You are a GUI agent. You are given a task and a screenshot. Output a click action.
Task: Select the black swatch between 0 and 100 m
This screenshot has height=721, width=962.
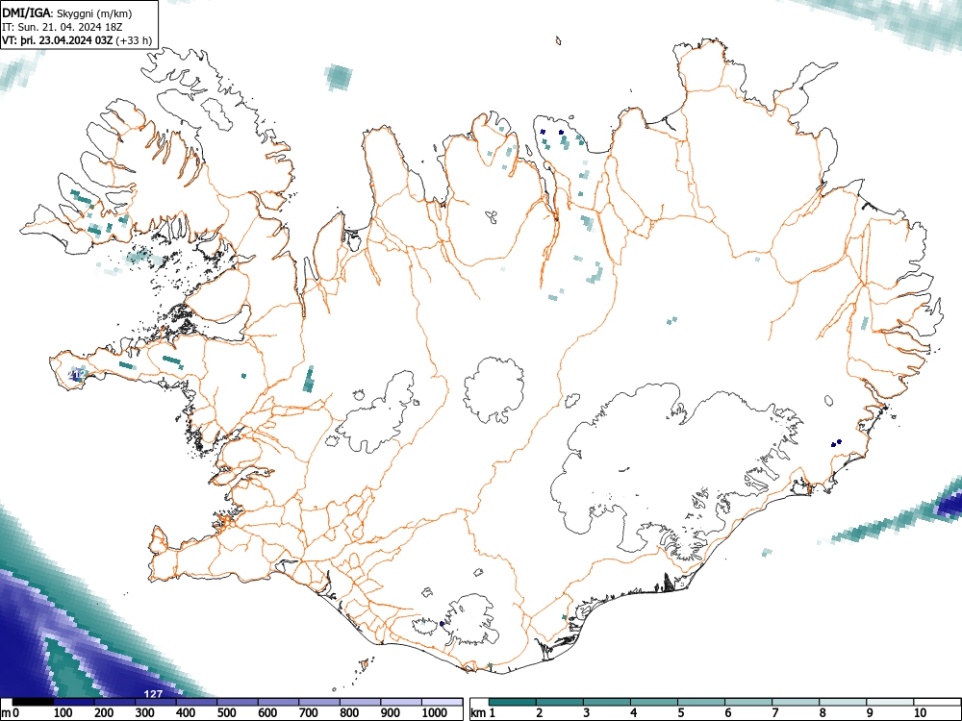pos(33,702)
